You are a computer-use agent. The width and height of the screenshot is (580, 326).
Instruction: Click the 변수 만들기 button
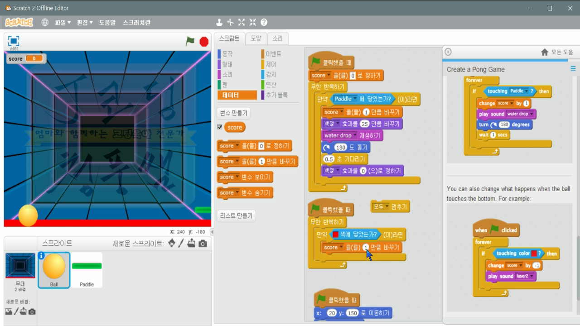pyautogui.click(x=233, y=113)
